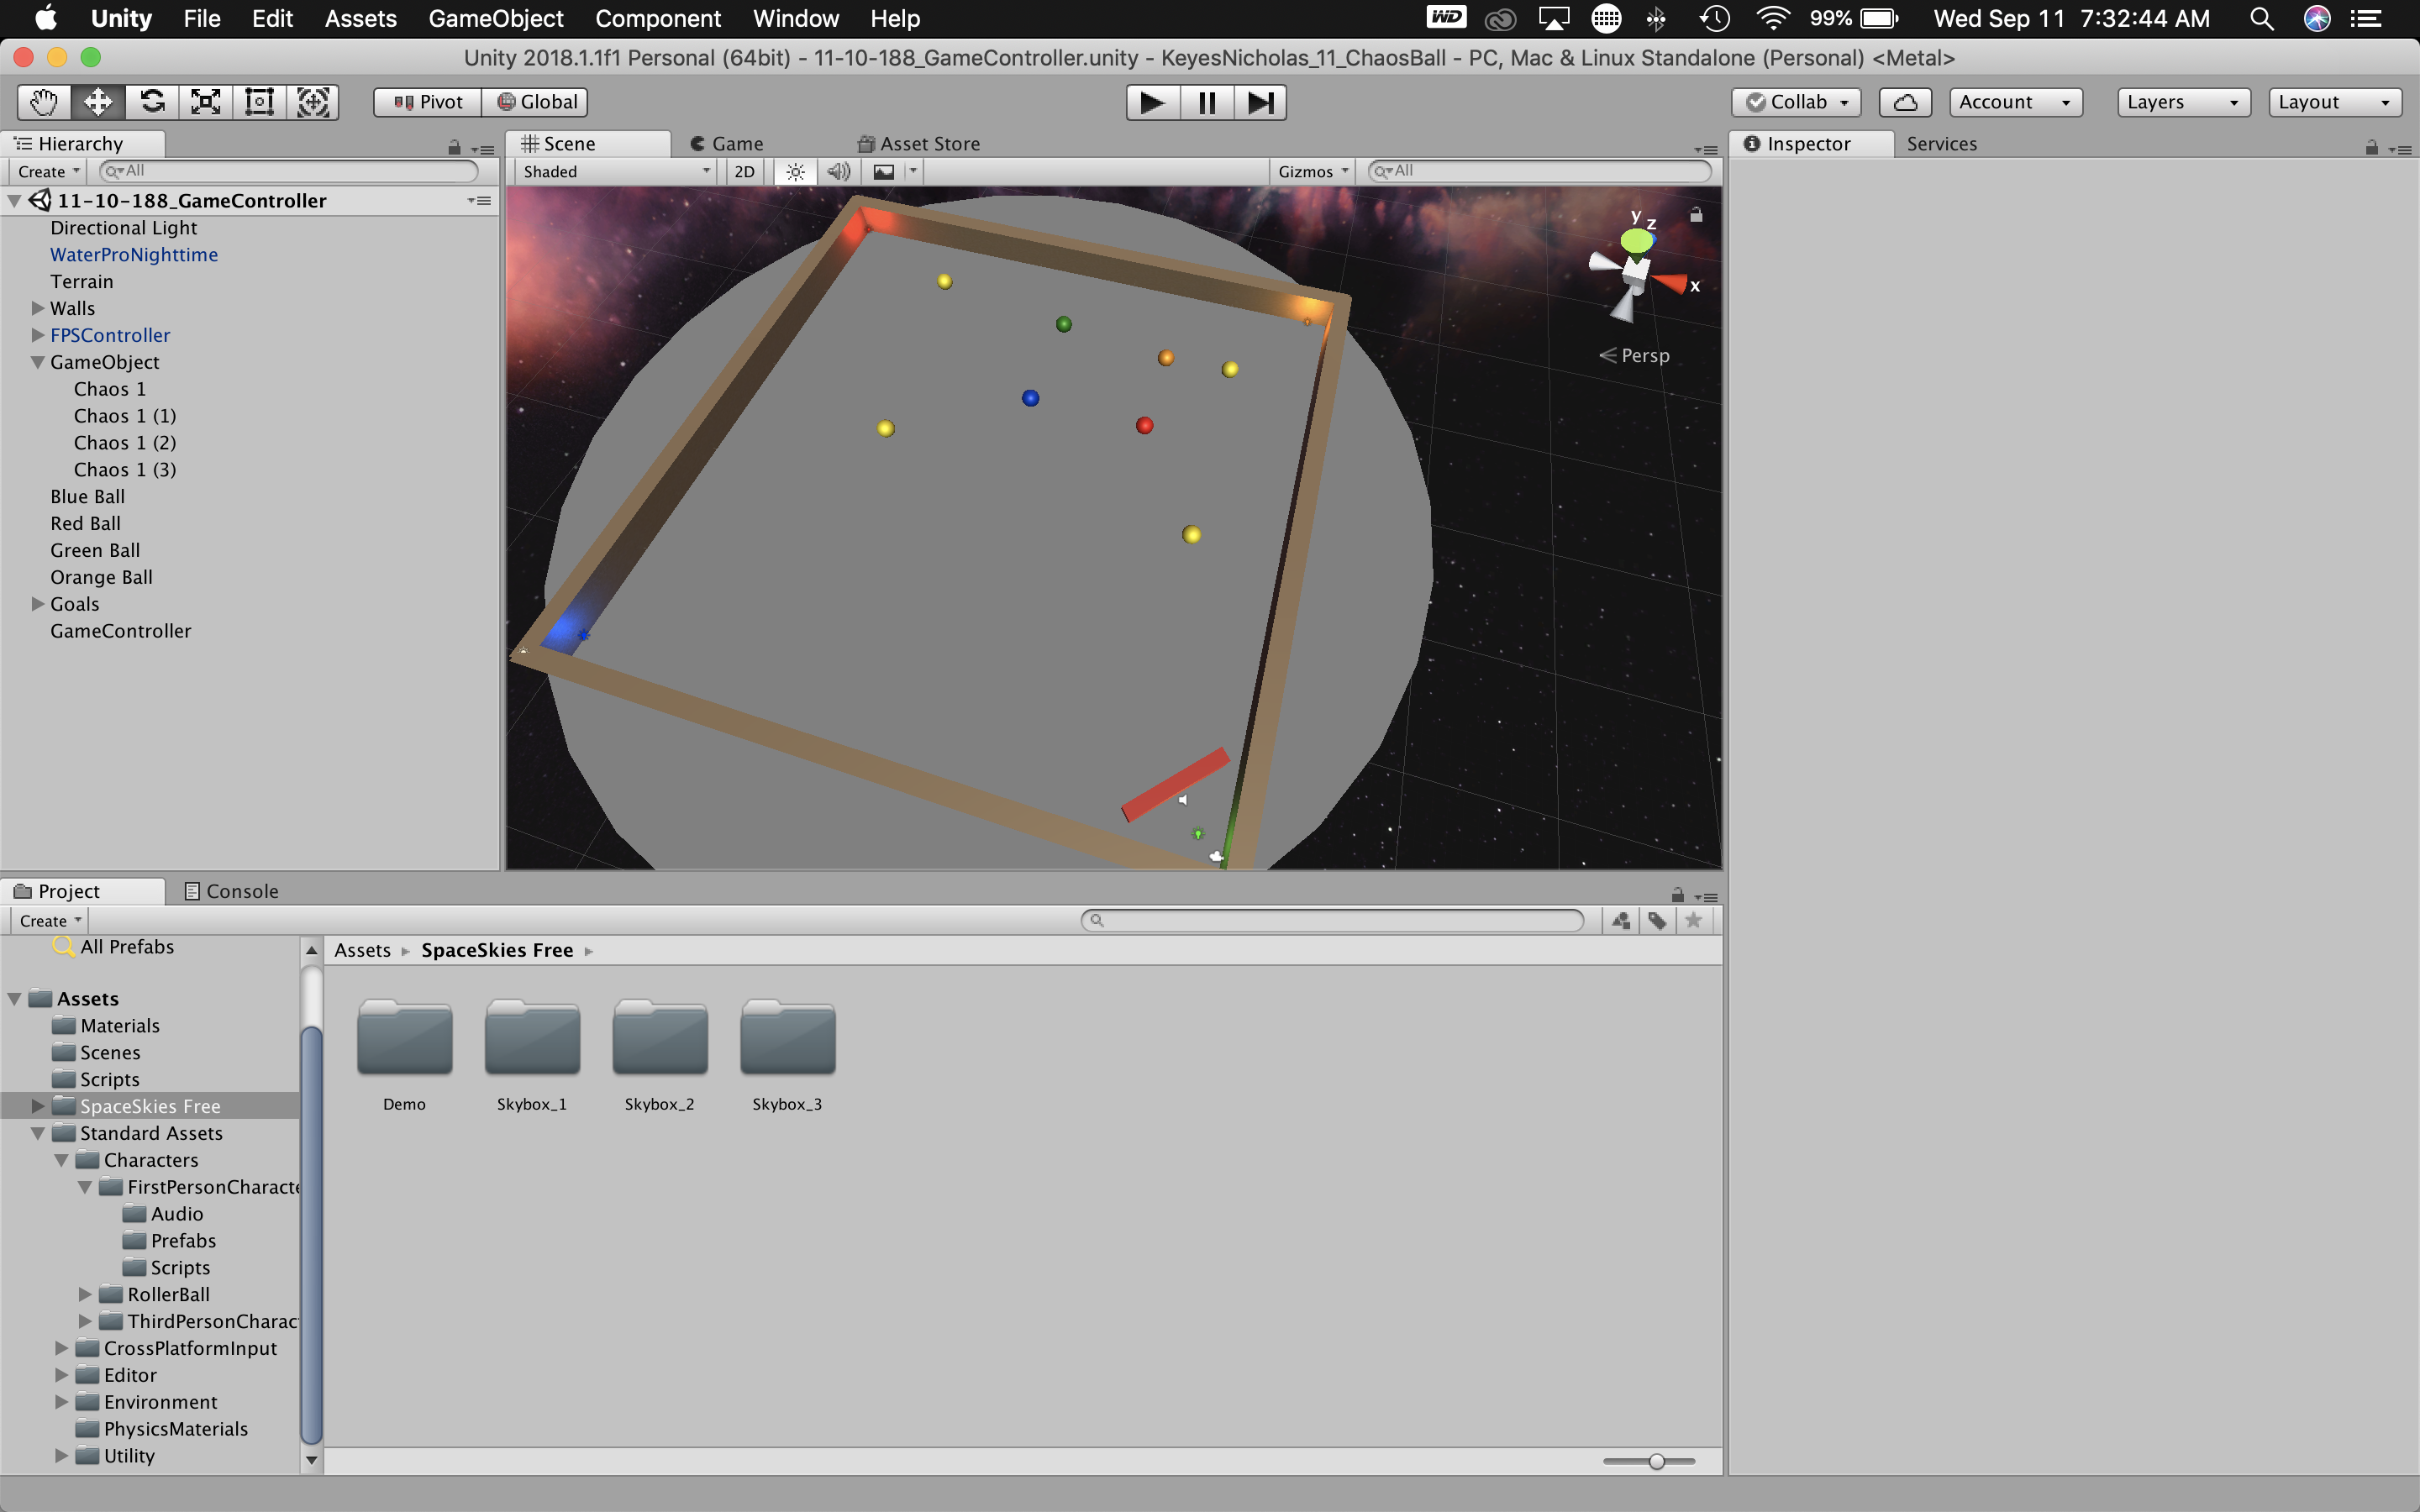Screen dimensions: 2420x1512
Task: Open the GameObject menu
Action: (x=496, y=18)
